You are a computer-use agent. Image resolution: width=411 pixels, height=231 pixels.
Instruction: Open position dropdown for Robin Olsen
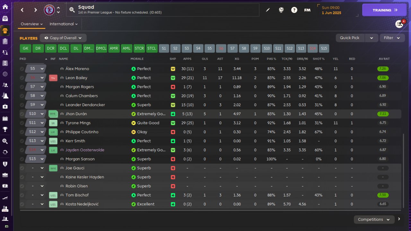36,186
